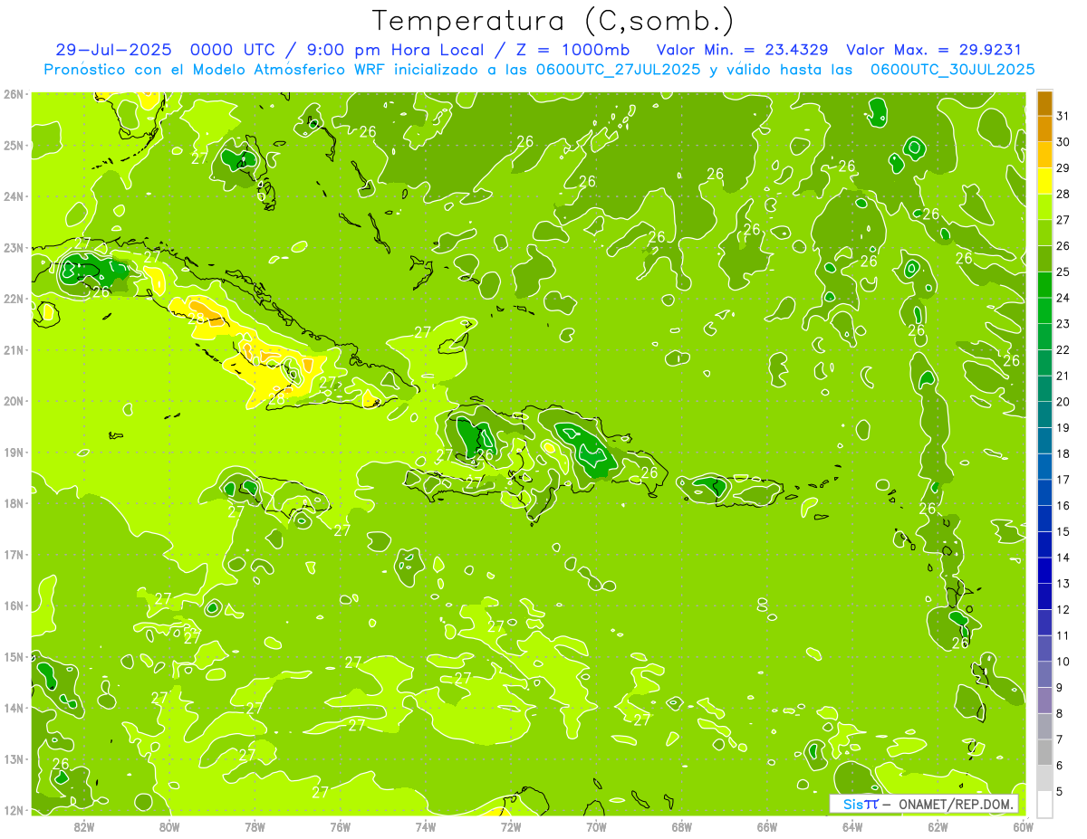Click color bar legend value '23'

tap(1063, 324)
